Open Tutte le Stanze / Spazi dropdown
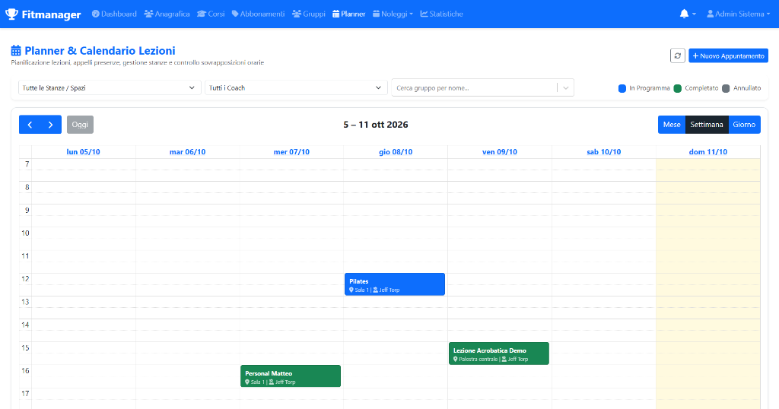779x409 pixels. tap(110, 88)
